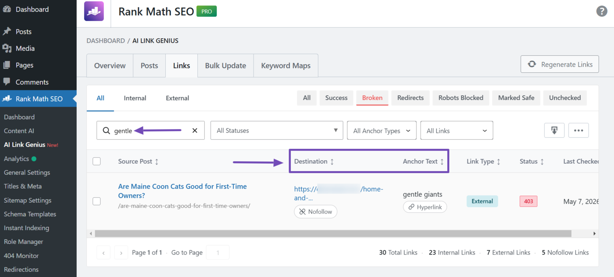Click the Pages icon in sidebar
Image resolution: width=614 pixels, height=277 pixels.
pos(7,65)
